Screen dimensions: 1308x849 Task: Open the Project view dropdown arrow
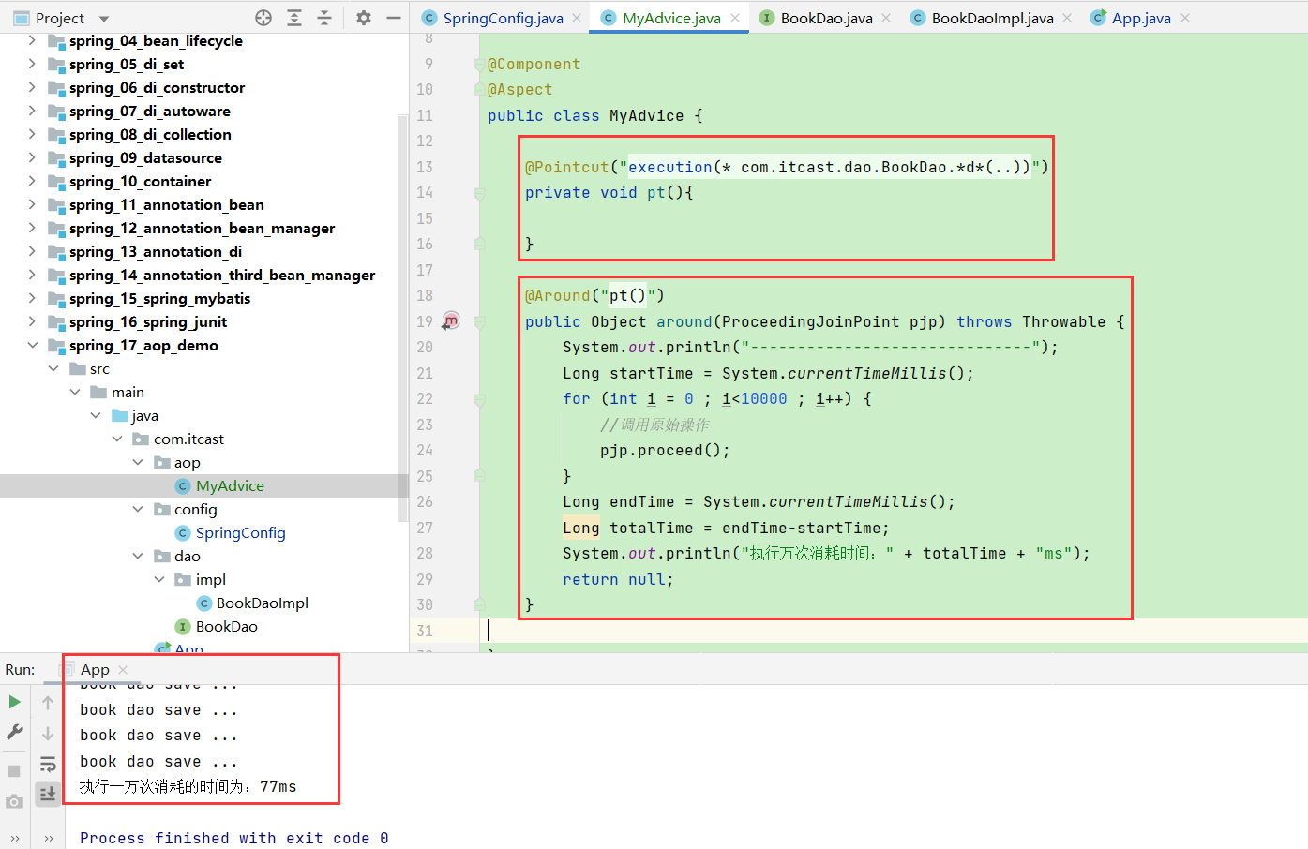click(x=104, y=19)
